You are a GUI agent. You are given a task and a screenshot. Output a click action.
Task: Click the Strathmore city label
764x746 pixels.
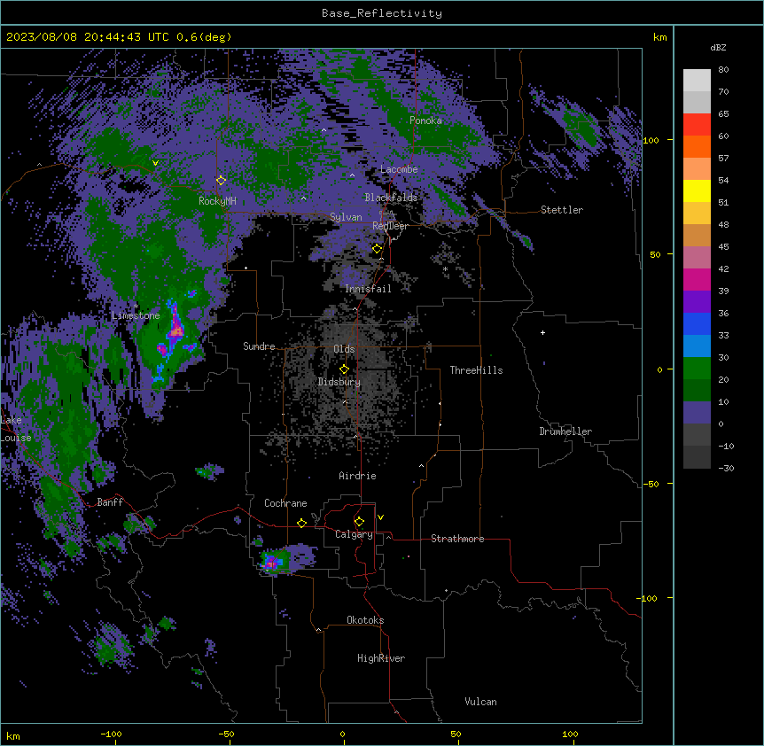457,539
